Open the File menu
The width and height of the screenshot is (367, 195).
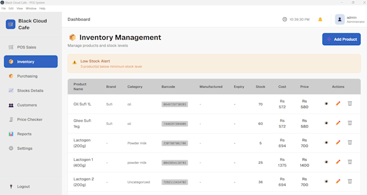(x=4, y=9)
